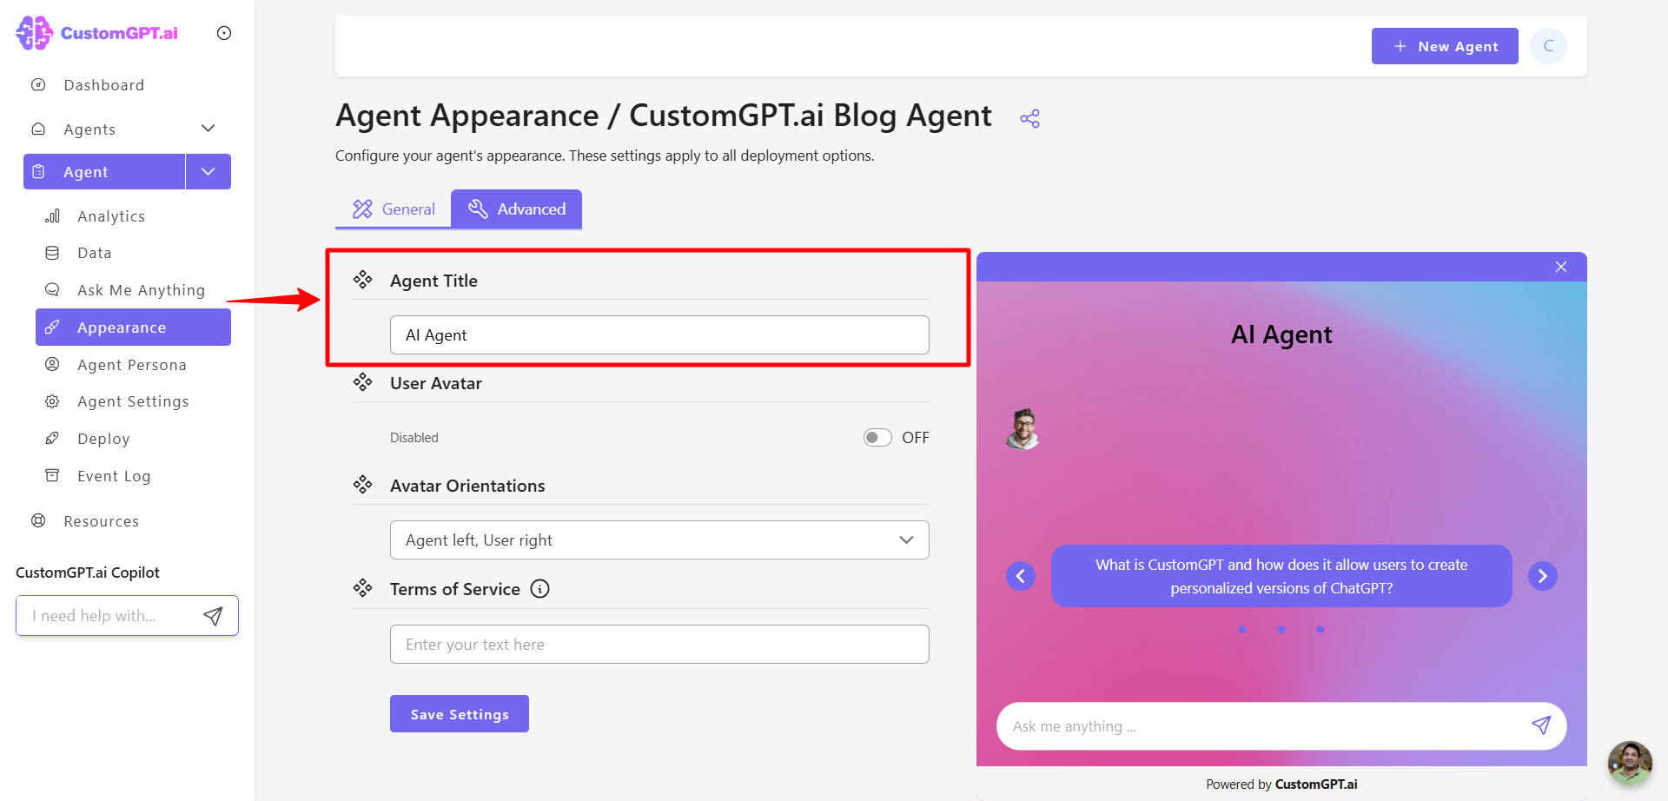Open the floating support chat avatar
The height and width of the screenshot is (801, 1668).
[x=1630, y=763]
